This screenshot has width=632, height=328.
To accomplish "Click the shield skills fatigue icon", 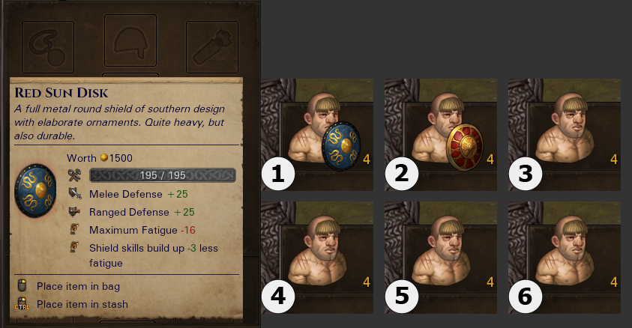I will (x=74, y=247).
